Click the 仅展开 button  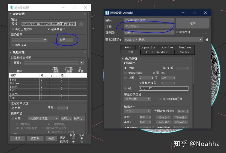tap(35, 139)
